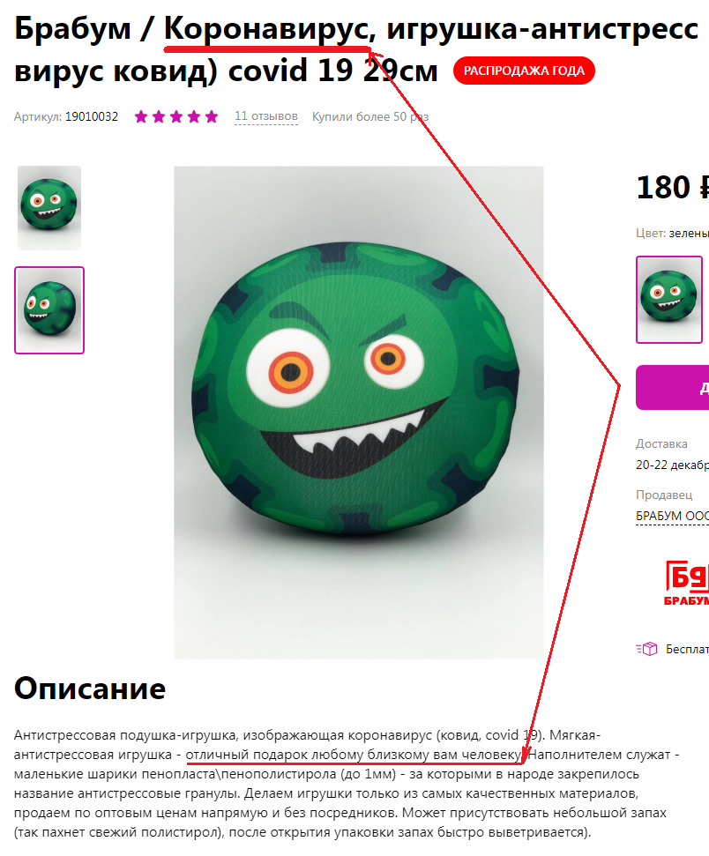Image resolution: width=709 pixels, height=856 pixels.
Task: Click the 180 ₽ price text
Action: pyautogui.click(x=672, y=187)
